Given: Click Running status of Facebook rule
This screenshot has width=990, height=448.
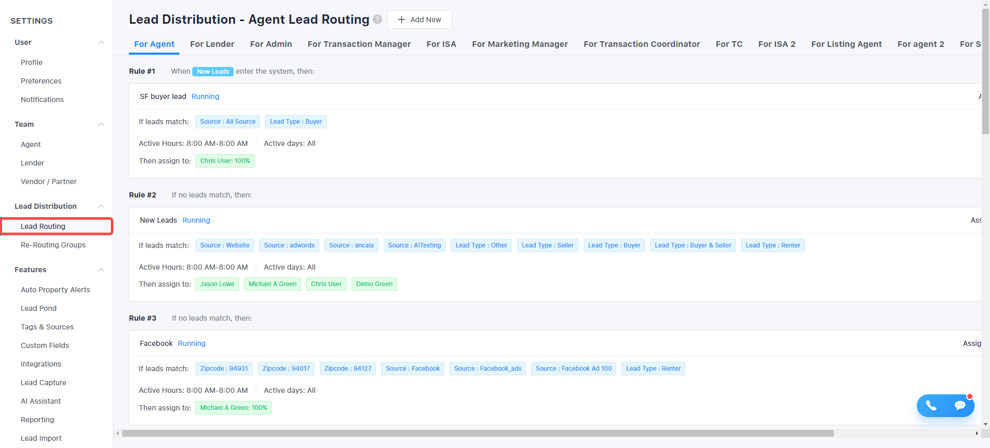Looking at the screenshot, I should (192, 343).
